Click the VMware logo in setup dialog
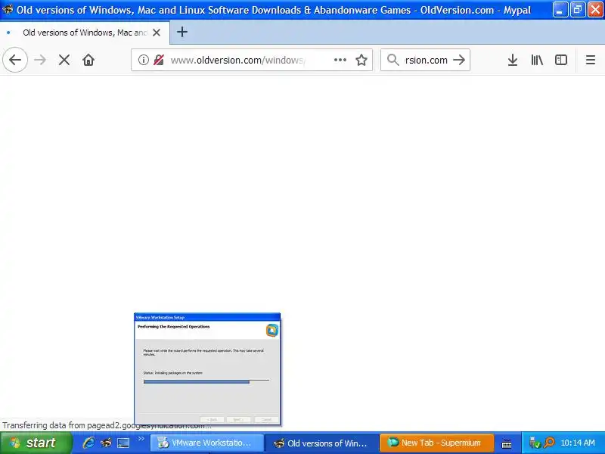Image resolution: width=605 pixels, height=454 pixels. click(x=272, y=331)
